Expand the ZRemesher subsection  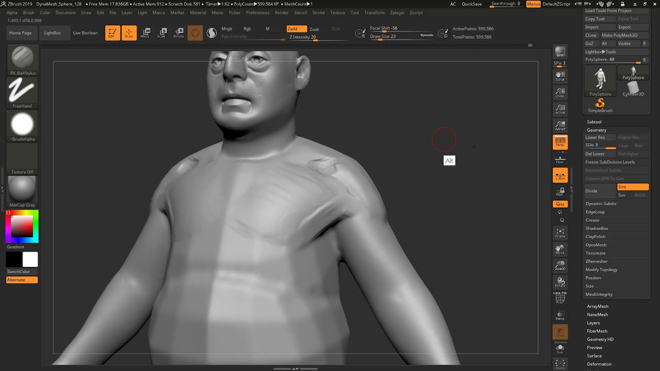tap(597, 261)
